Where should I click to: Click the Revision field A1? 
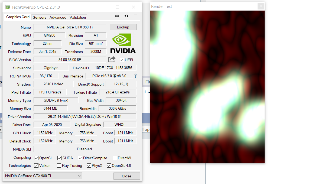(x=96, y=35)
